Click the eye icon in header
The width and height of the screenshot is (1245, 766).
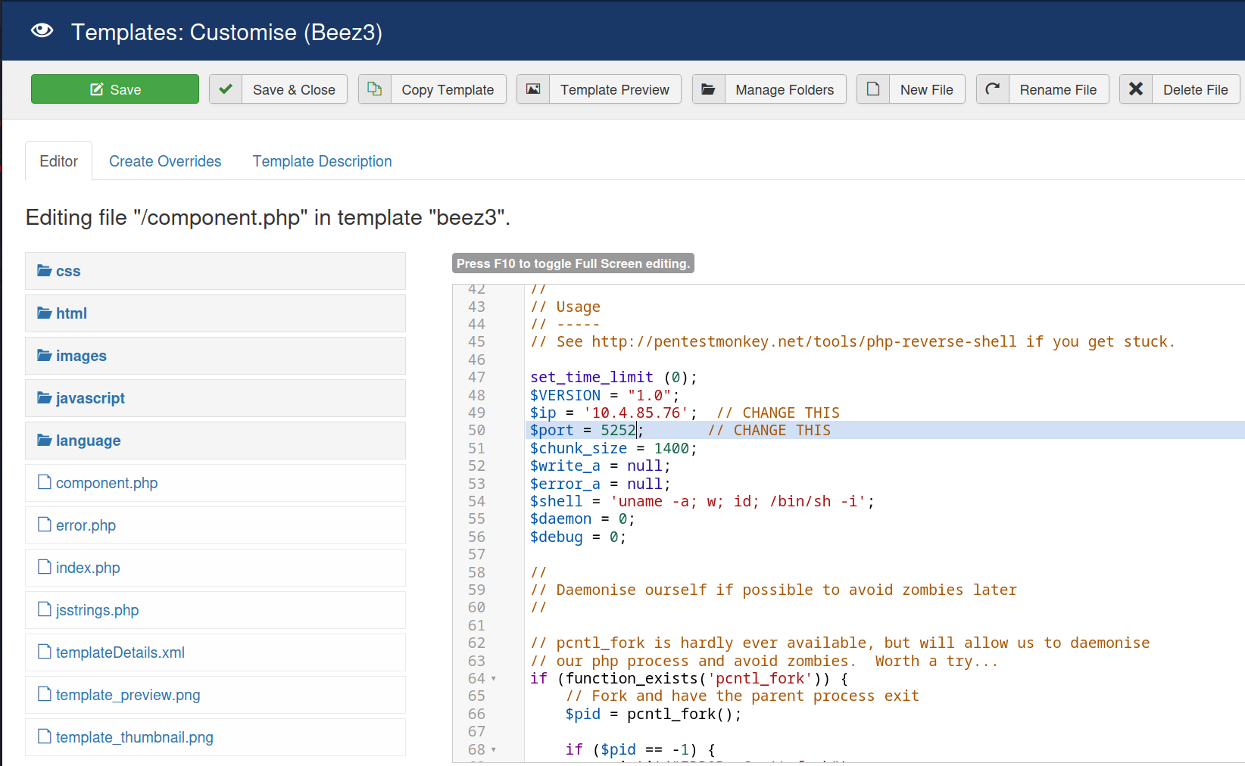tap(42, 31)
